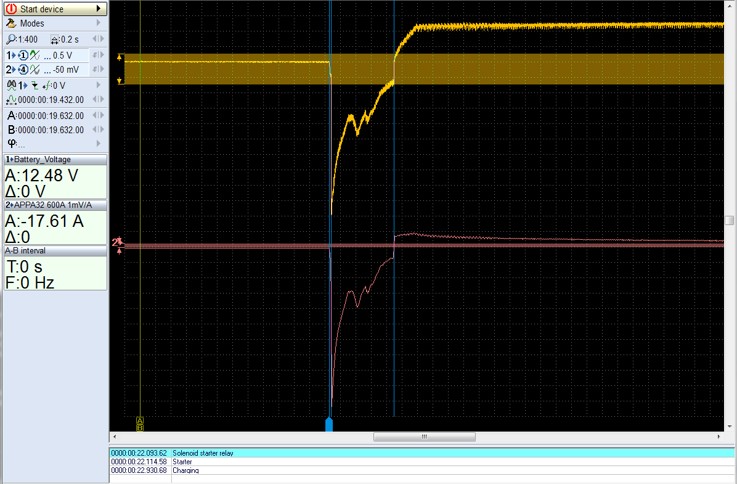The height and width of the screenshot is (484, 737).
Task: Expand the Modes submenu arrow
Action: [x=97, y=23]
